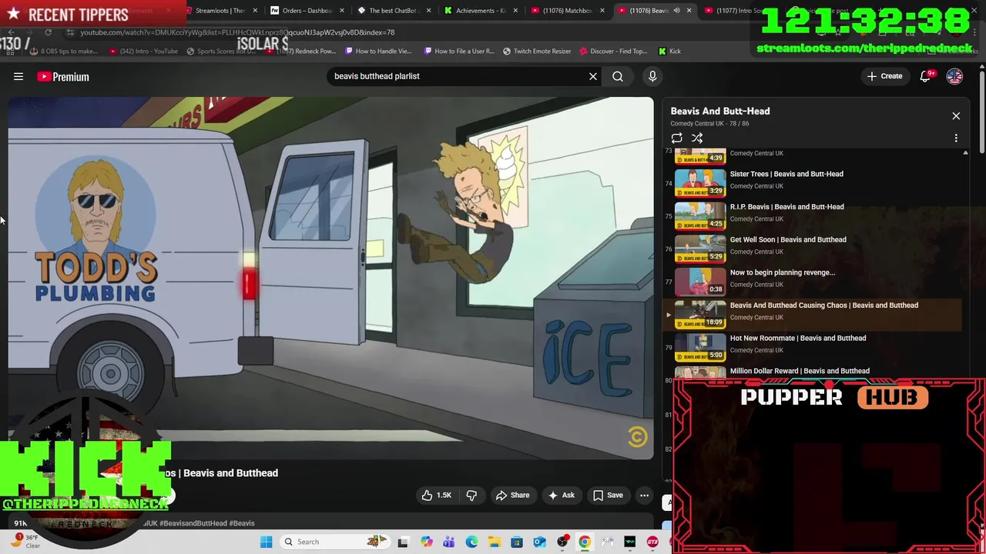Close the Beavis And Butt-Head playlist panel
Viewport: 986px width, 554px height.
[956, 116]
